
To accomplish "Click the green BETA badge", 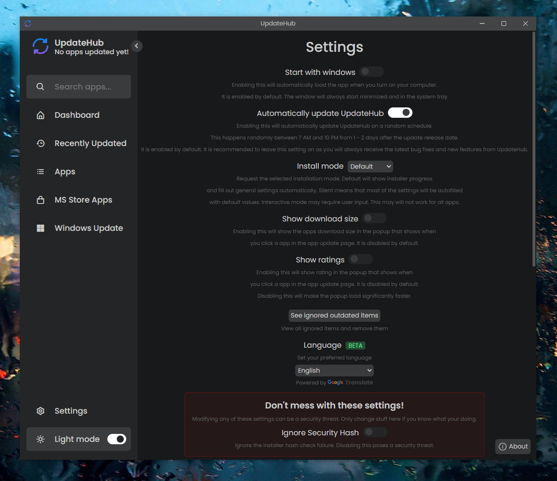I will click(x=355, y=345).
